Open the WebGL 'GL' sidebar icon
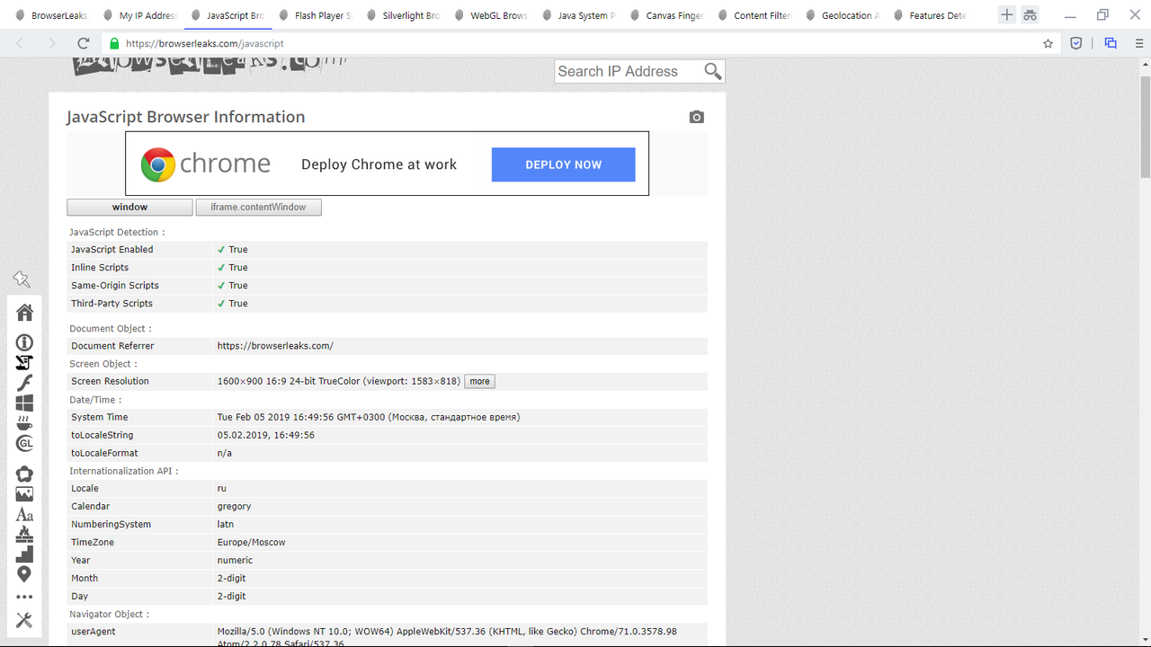 pyautogui.click(x=24, y=443)
